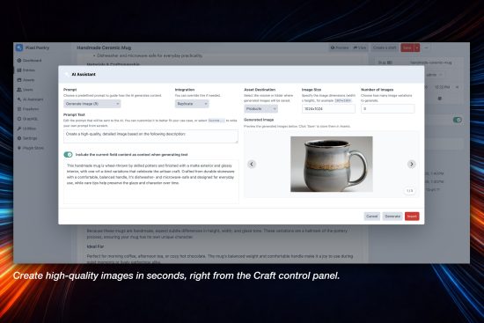Show the next generated image
The height and width of the screenshot is (323, 484).
click(411, 164)
